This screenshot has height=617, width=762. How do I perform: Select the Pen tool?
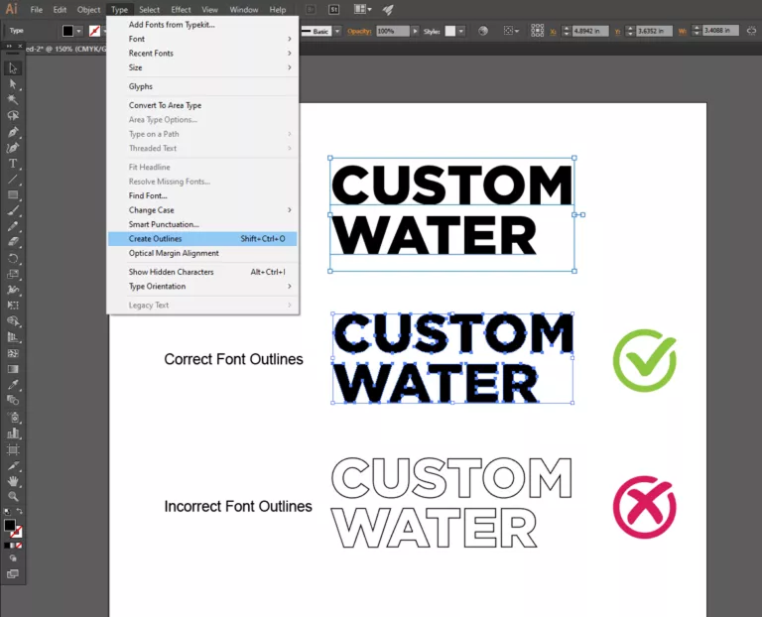13,132
